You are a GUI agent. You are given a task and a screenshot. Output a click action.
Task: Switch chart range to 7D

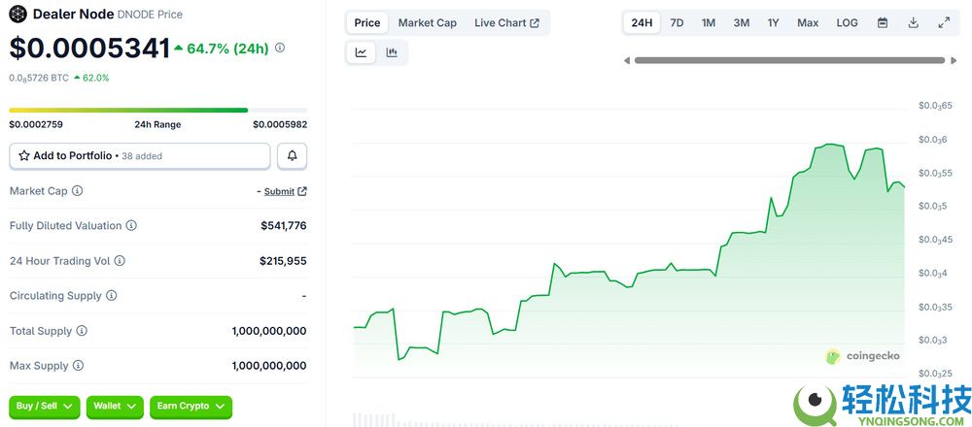point(677,22)
